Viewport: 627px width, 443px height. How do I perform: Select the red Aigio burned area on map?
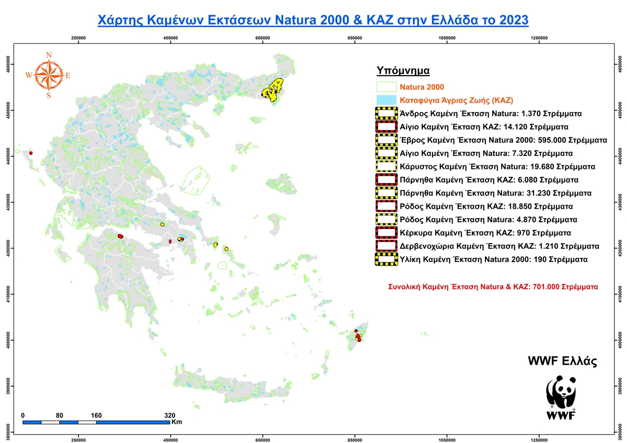pos(120,236)
